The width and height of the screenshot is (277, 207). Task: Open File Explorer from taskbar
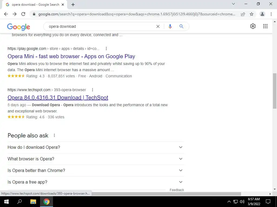(33, 202)
